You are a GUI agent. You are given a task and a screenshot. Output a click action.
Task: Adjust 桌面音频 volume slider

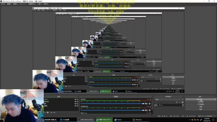tap(113, 104)
